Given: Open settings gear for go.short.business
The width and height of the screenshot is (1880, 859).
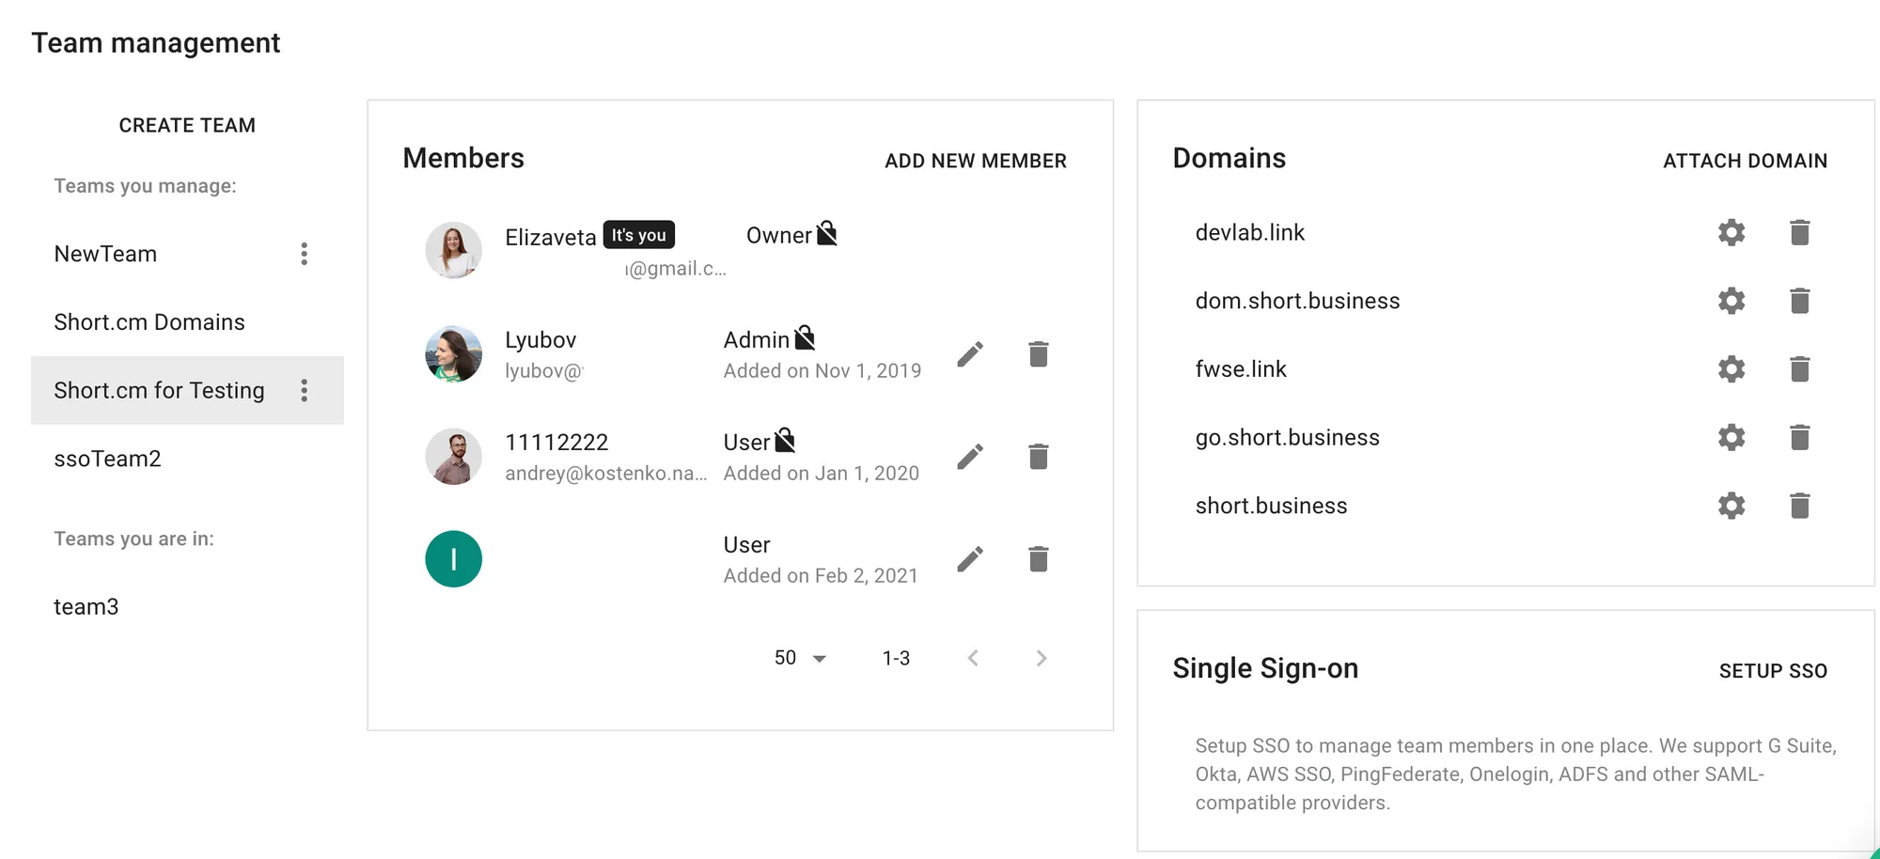Looking at the screenshot, I should click(x=1731, y=437).
